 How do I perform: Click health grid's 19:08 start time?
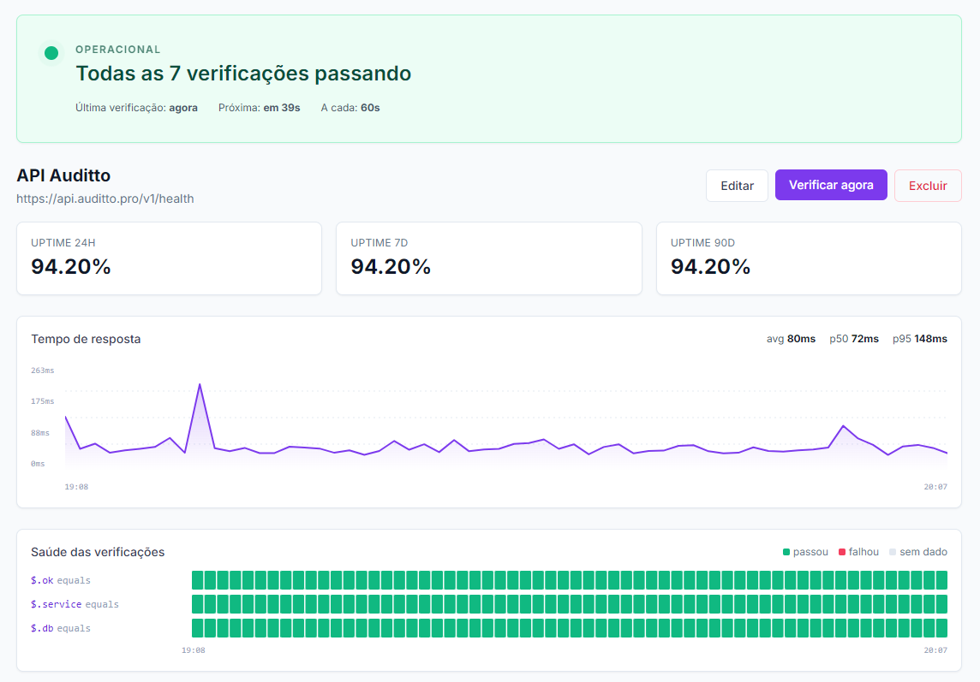click(x=193, y=650)
